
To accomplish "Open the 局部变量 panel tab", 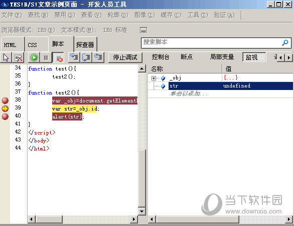I will (222, 57).
